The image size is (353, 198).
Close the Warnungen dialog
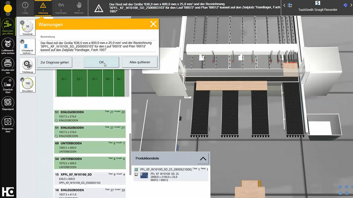coord(153,25)
